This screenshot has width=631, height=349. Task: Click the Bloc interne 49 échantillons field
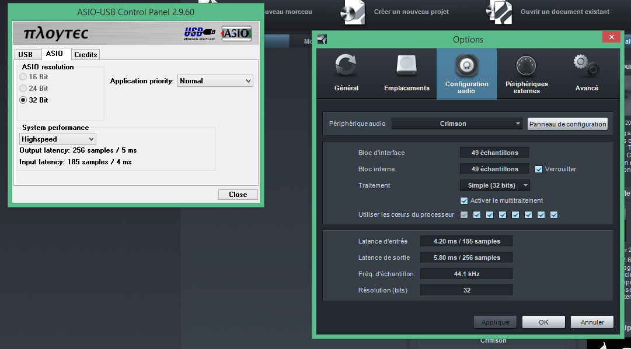coord(494,169)
